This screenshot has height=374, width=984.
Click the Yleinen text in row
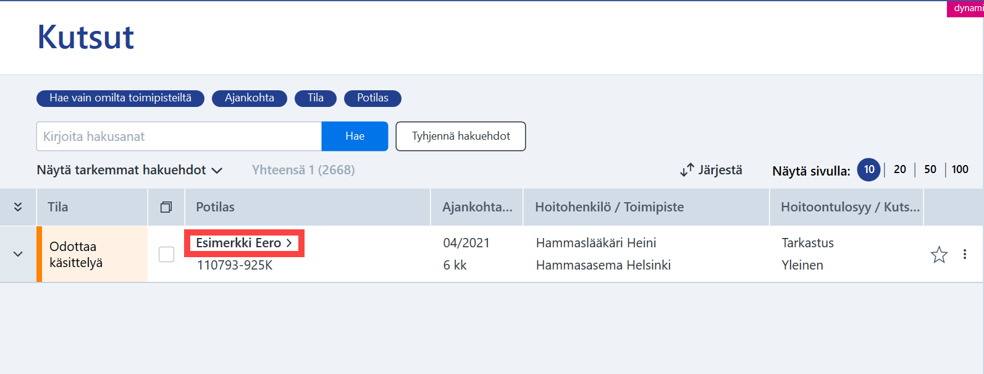802,265
